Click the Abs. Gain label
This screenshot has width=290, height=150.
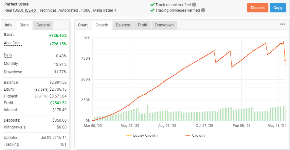pos(12,43)
